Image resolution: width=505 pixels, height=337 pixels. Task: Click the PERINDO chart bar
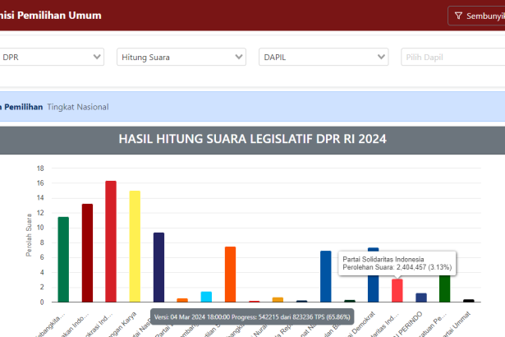(x=421, y=298)
